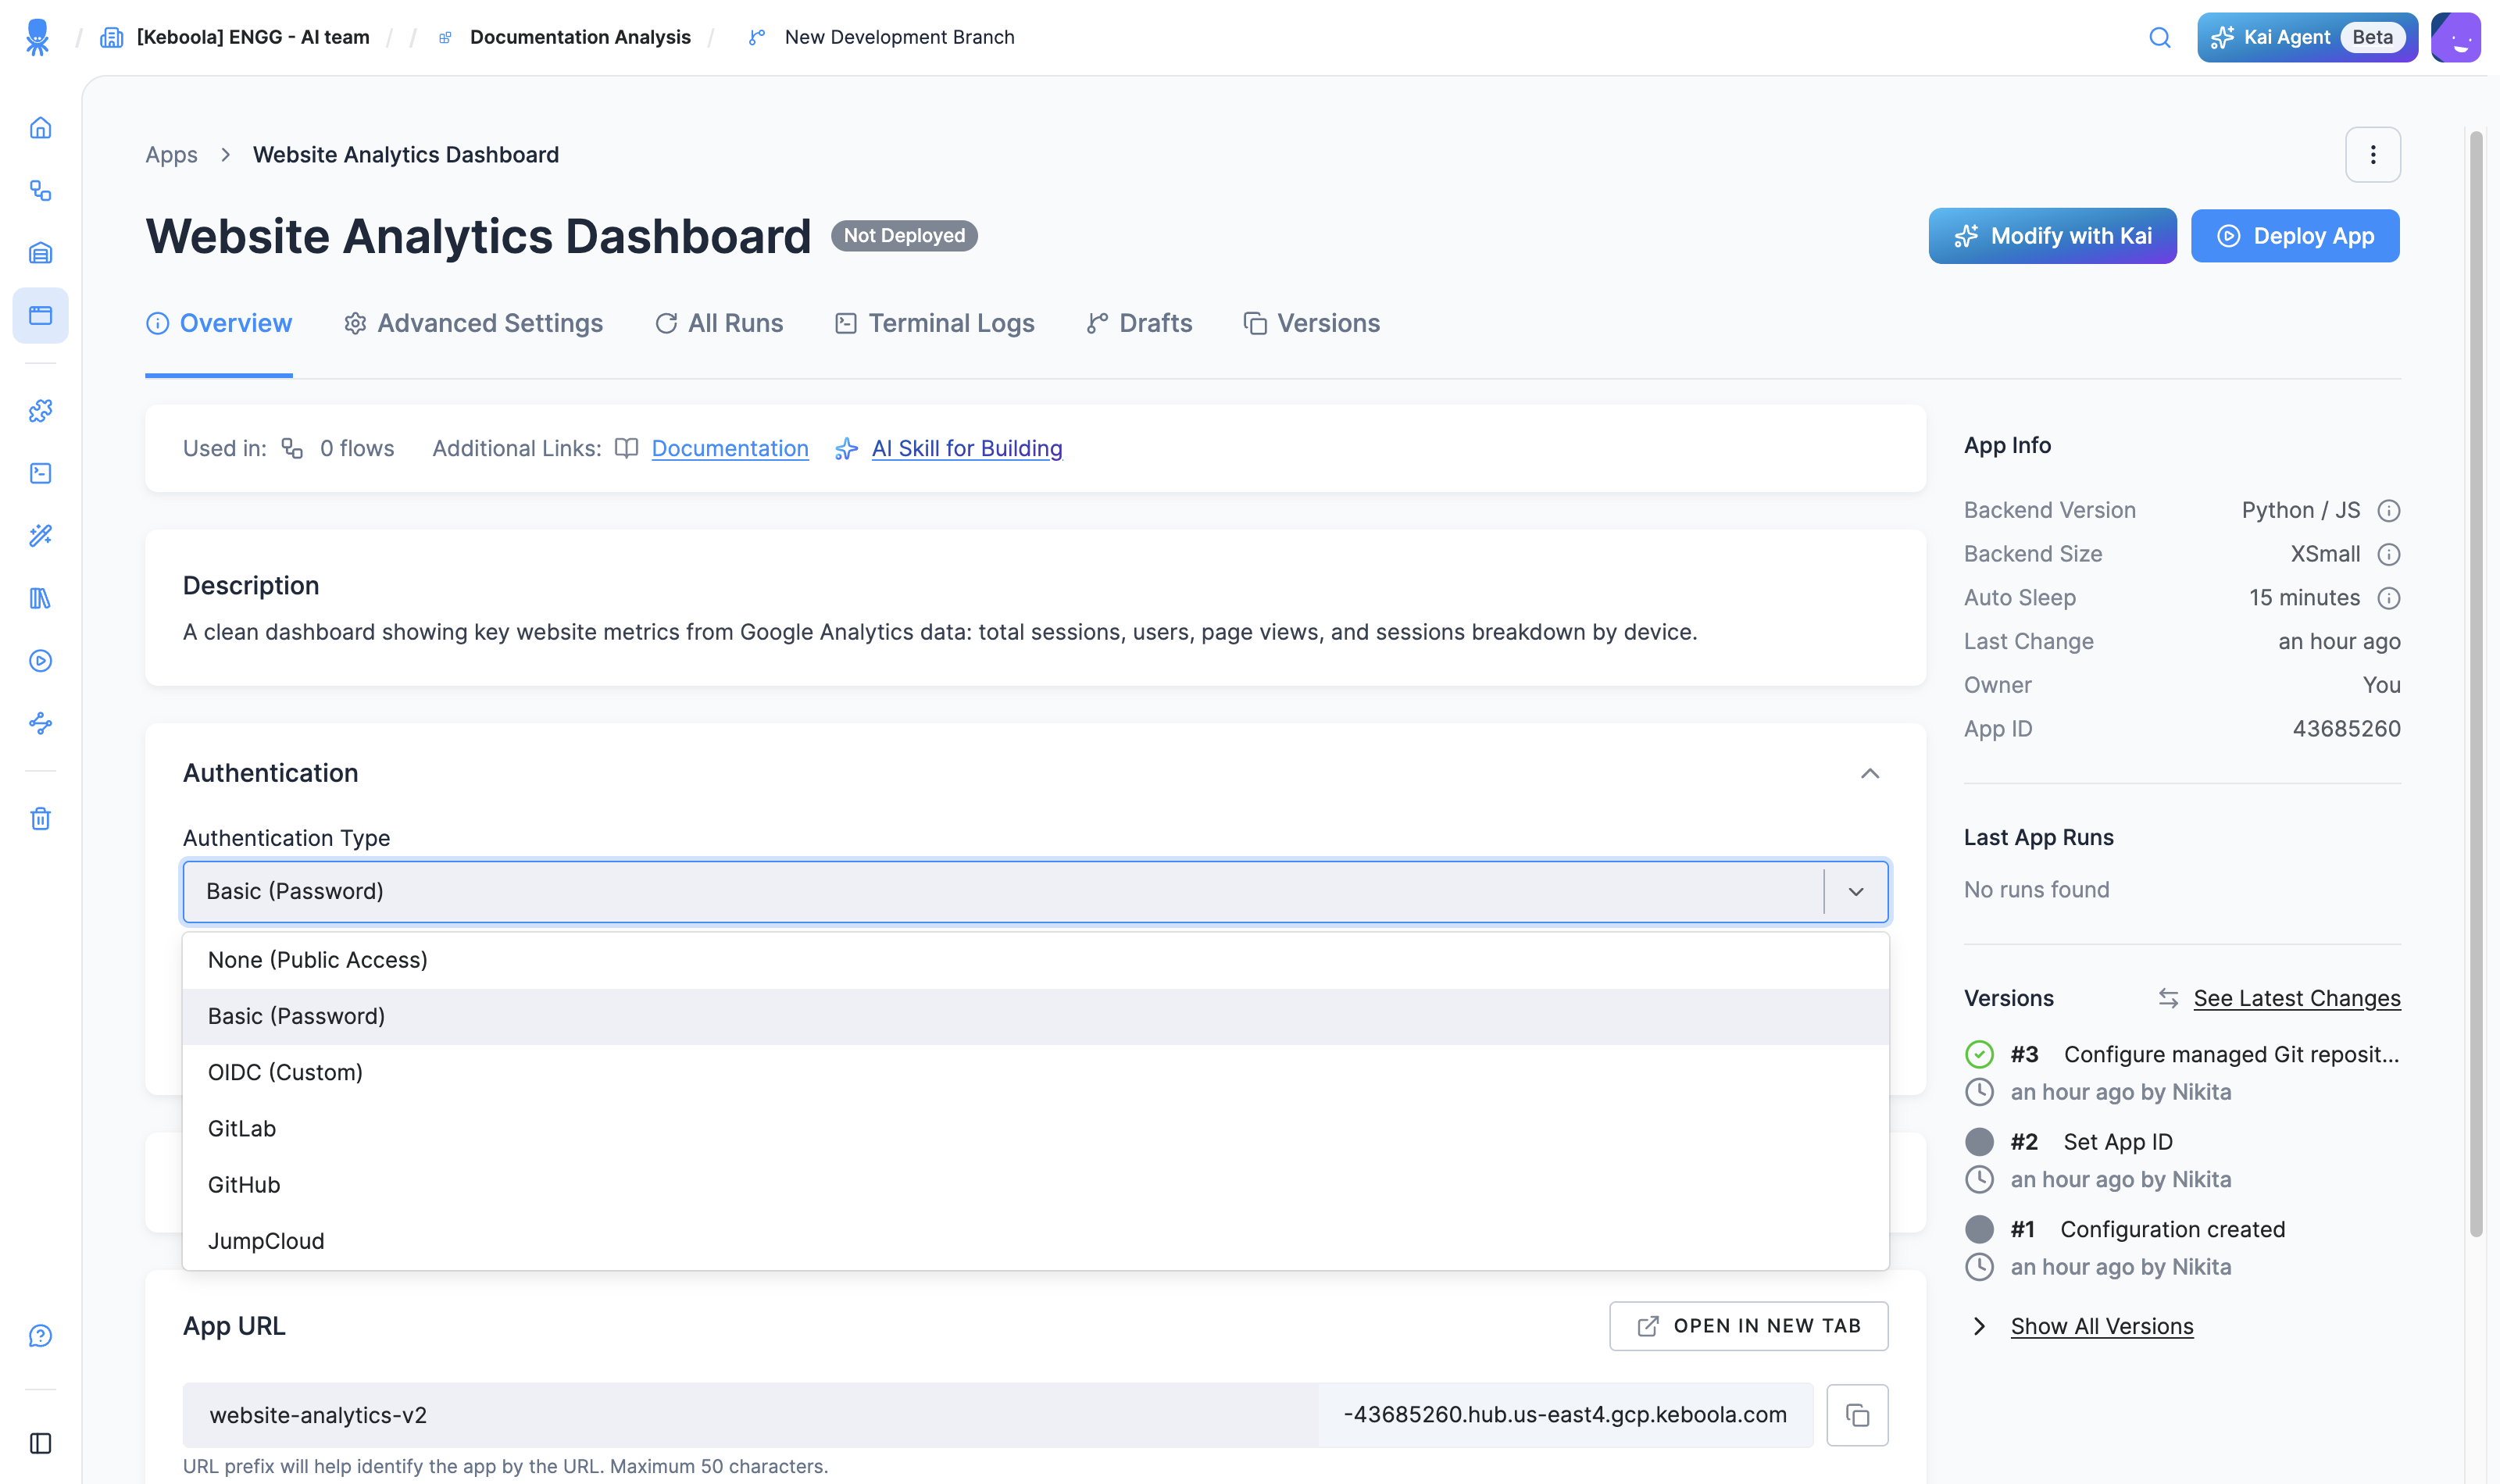Choose OIDC (Custom) option
Viewport: 2500px width, 1484px height.
tap(1035, 1072)
